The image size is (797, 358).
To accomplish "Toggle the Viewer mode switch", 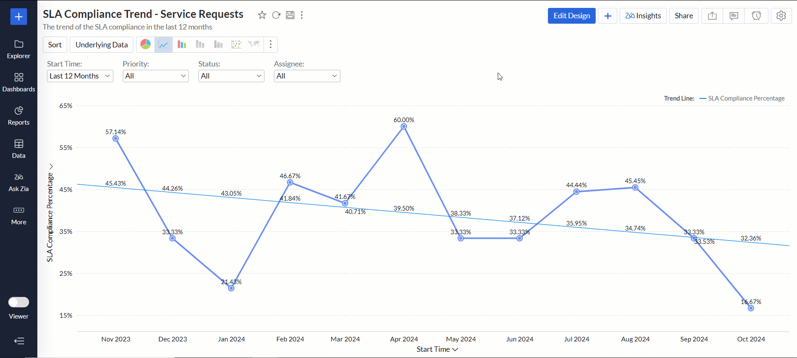I will point(19,302).
